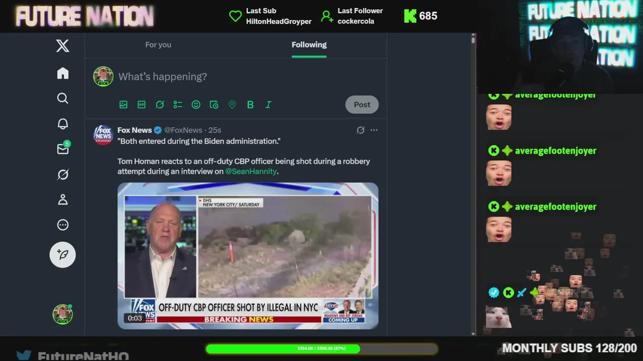Image resolution: width=643 pixels, height=361 pixels.
Task: Click the compose post feather button
Action: point(63,254)
